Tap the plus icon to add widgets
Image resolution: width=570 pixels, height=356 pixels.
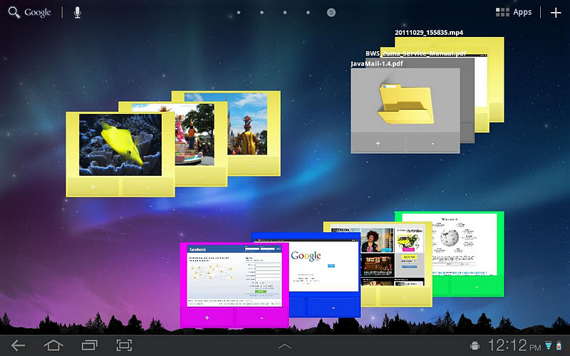pyautogui.click(x=556, y=12)
